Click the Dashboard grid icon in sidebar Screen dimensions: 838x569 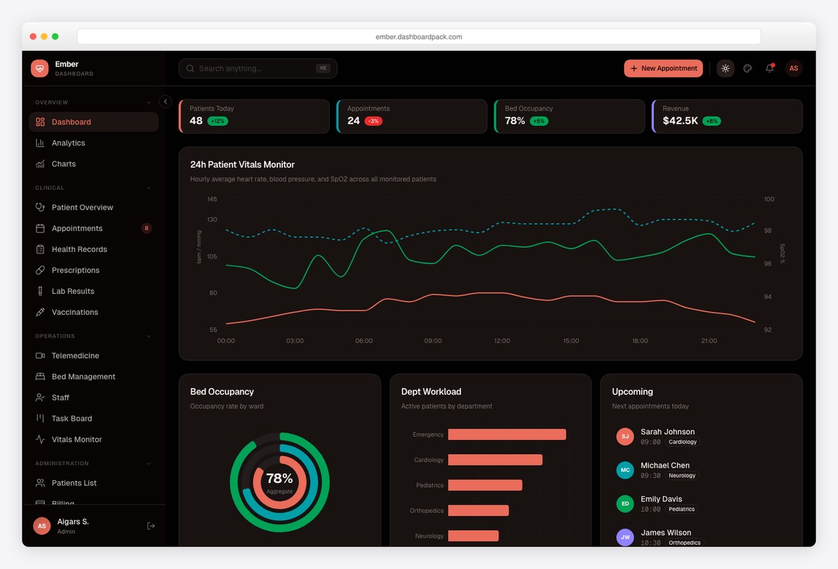click(41, 122)
